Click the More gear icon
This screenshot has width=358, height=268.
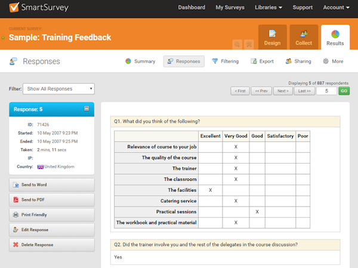click(x=325, y=61)
